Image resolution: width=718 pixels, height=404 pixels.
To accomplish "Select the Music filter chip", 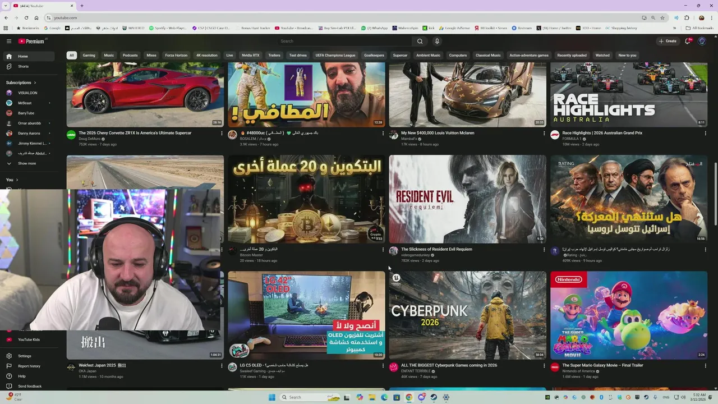I will (109, 55).
